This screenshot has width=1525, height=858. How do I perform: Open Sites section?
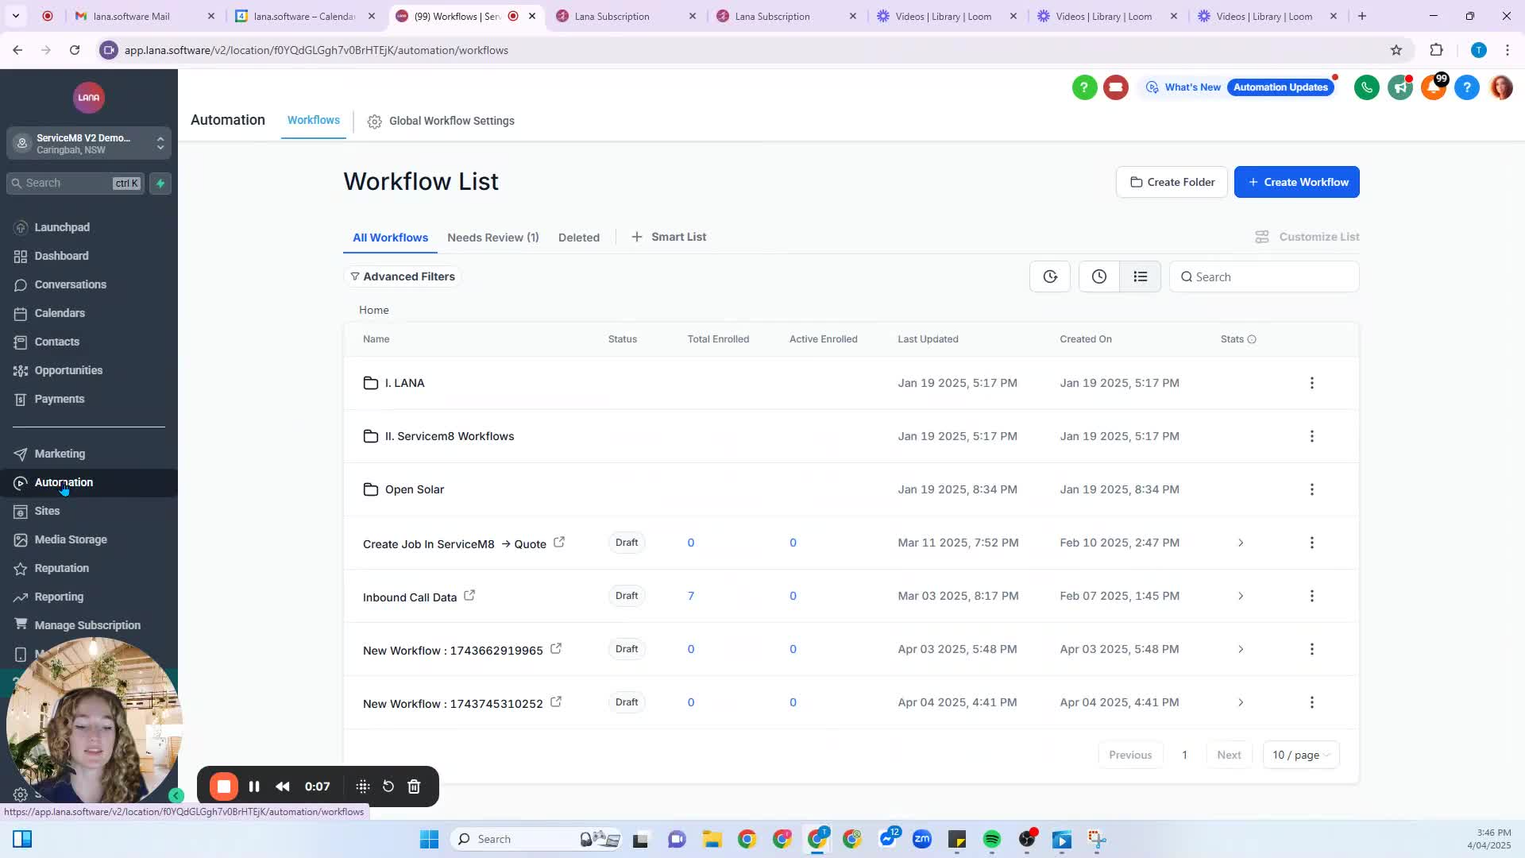(47, 511)
